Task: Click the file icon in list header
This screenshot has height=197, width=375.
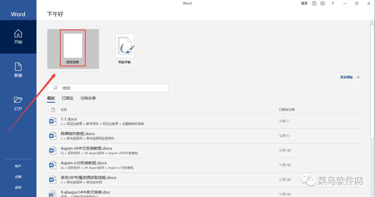Action: 53,110
